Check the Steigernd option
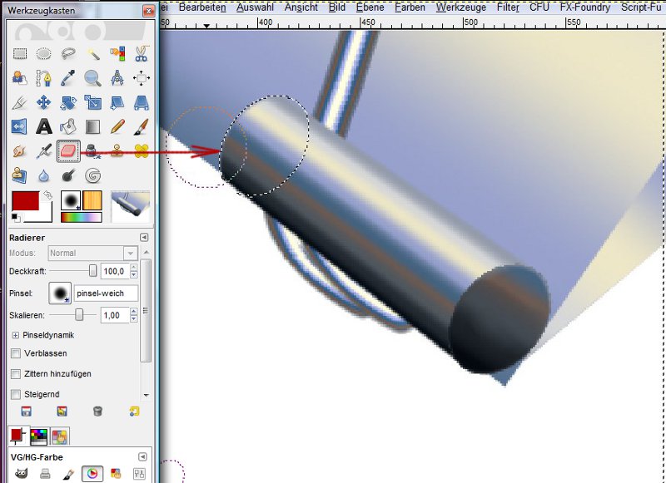Image resolution: width=666 pixels, height=483 pixels. (x=16, y=394)
